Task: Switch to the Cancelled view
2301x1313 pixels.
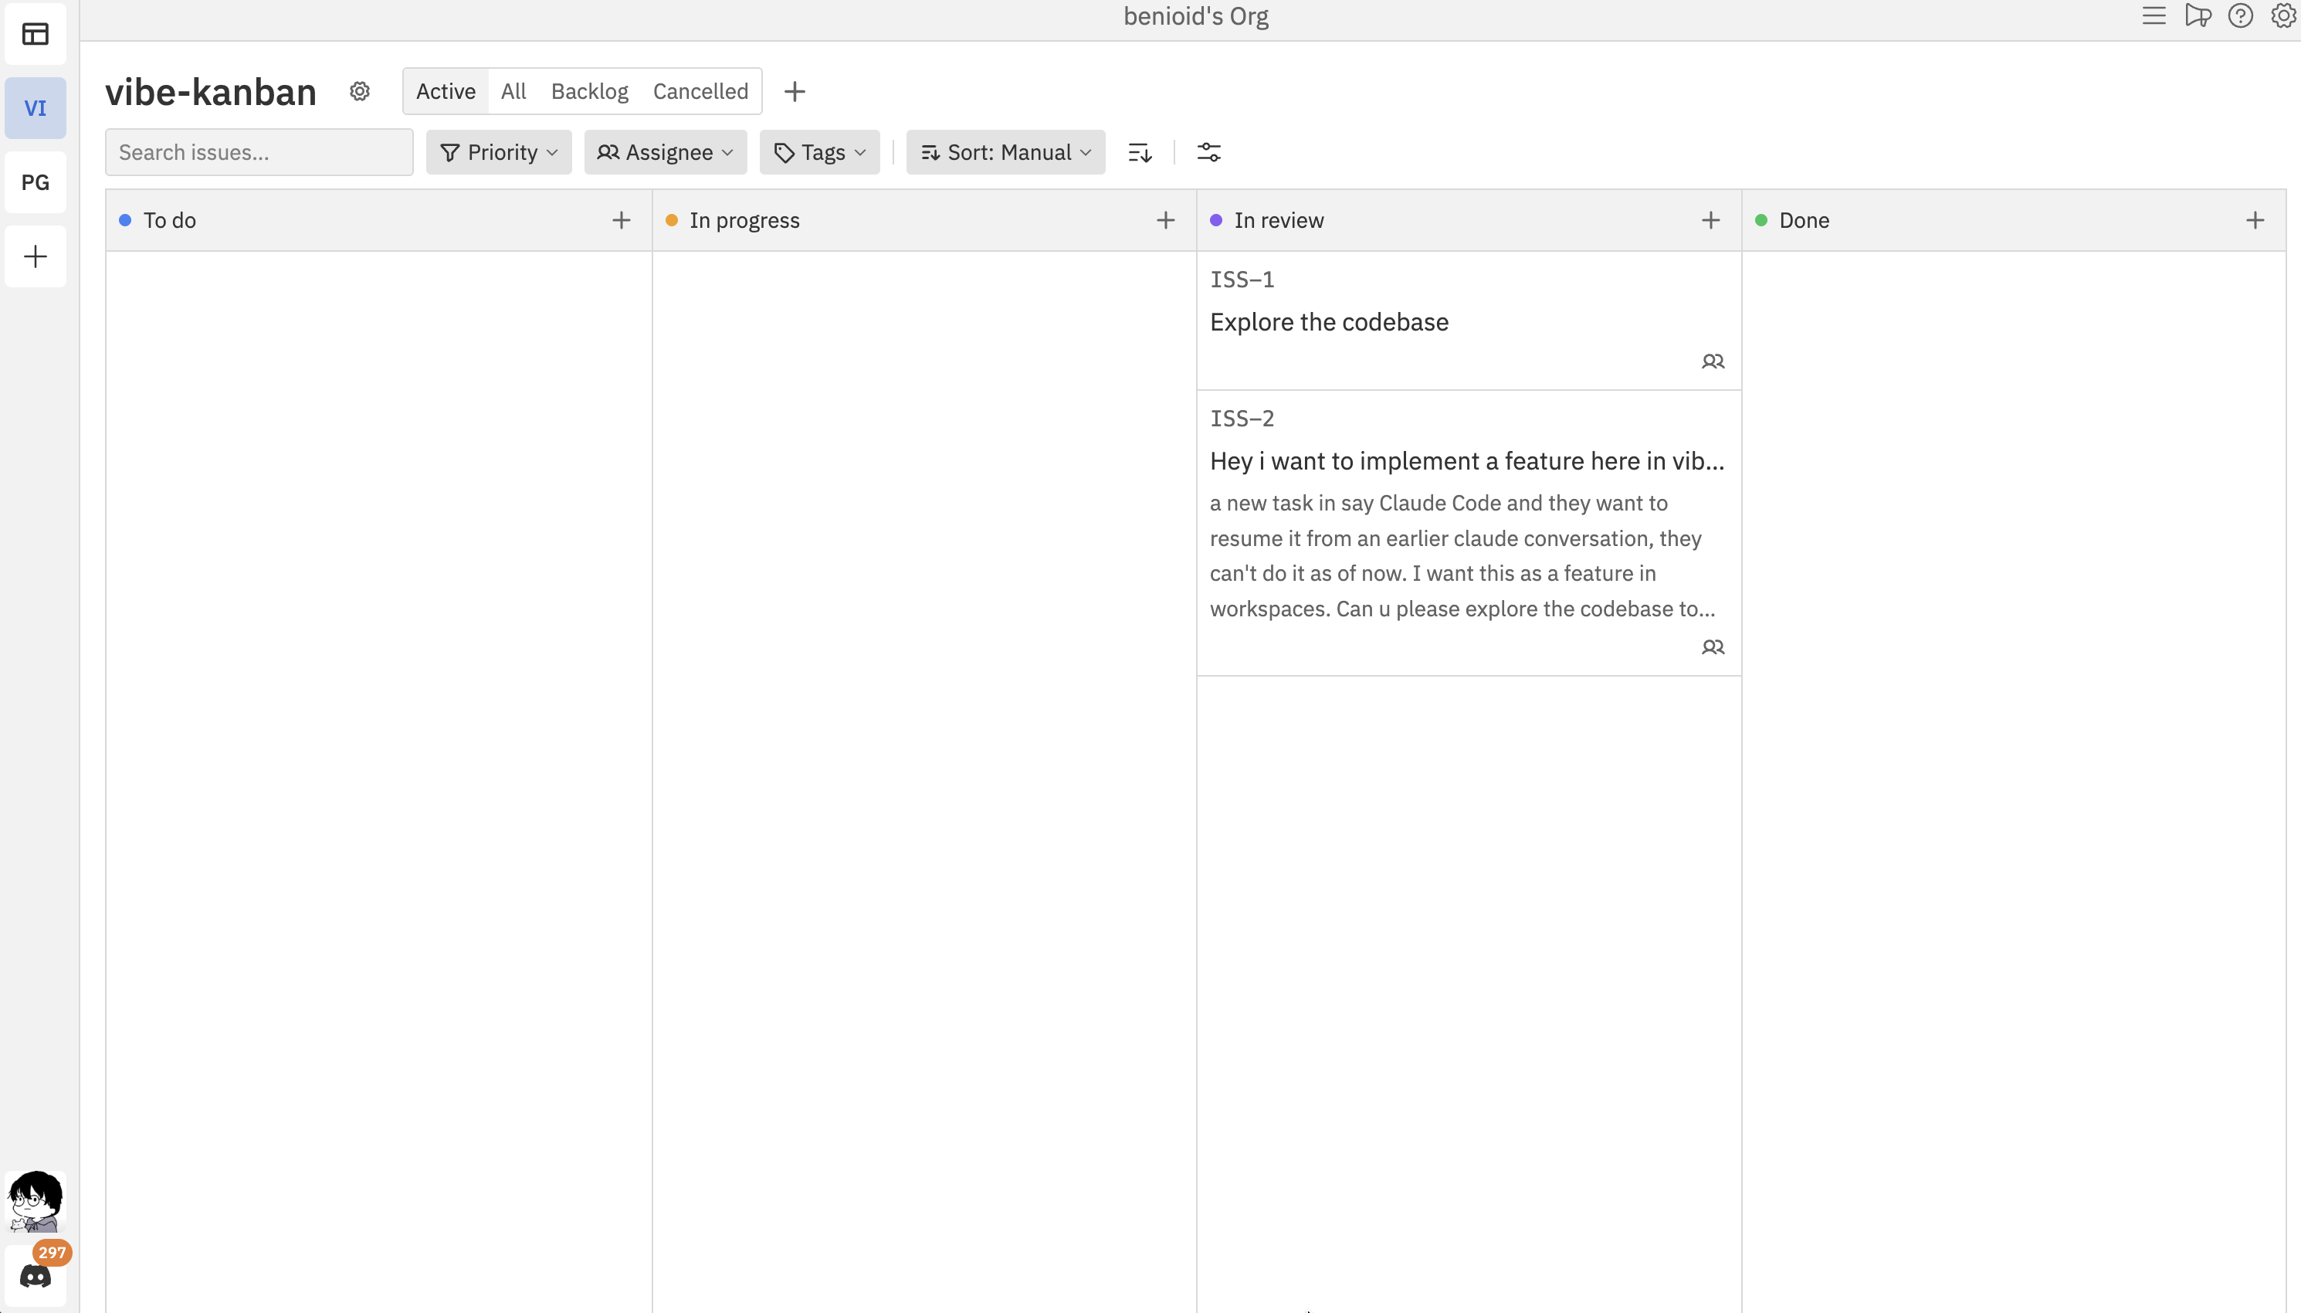Action: coord(700,91)
